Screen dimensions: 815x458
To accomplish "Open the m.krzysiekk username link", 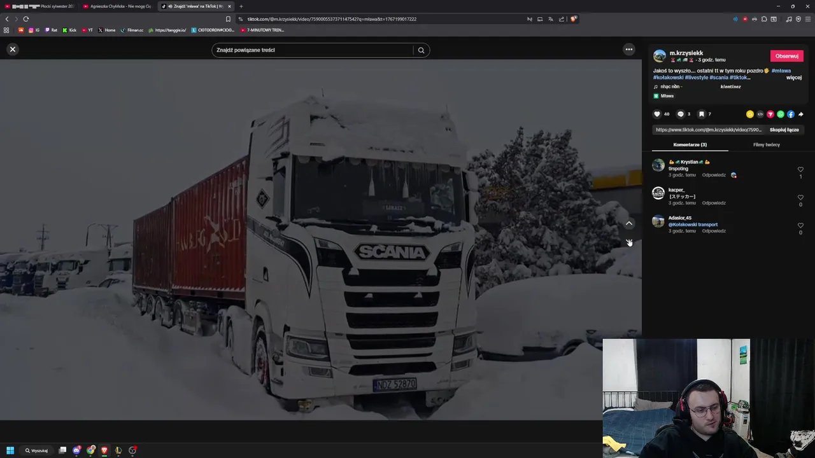I will pyautogui.click(x=686, y=53).
